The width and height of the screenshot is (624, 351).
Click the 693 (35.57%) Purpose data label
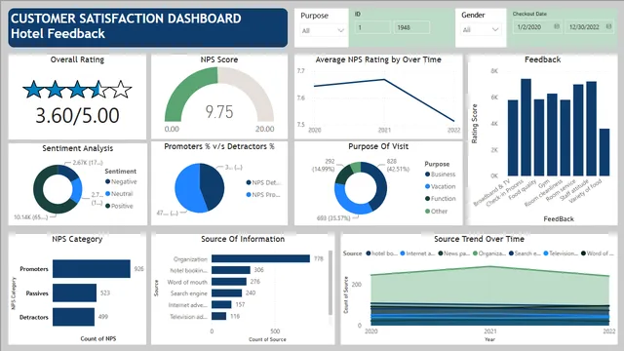[333, 218]
